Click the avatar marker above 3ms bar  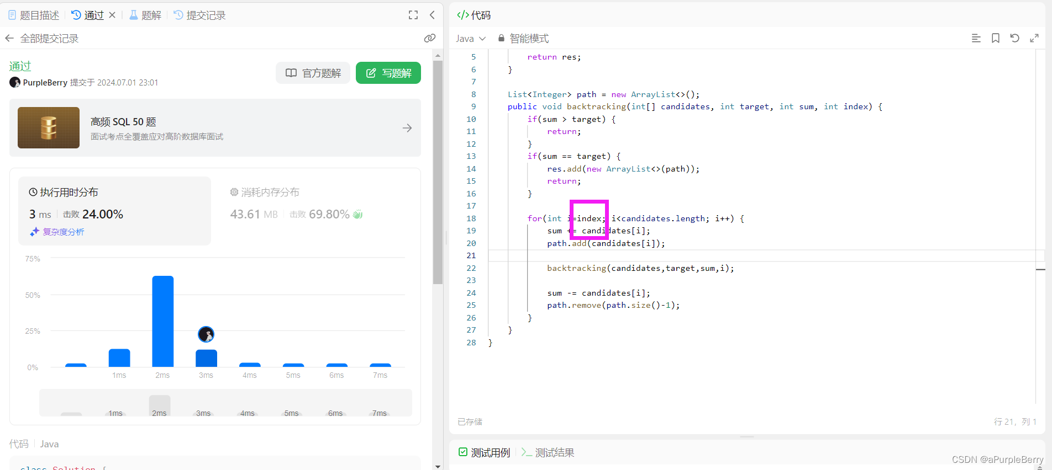pyautogui.click(x=206, y=334)
